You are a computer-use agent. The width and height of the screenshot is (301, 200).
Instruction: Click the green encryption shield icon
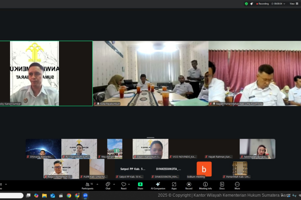(246, 4)
